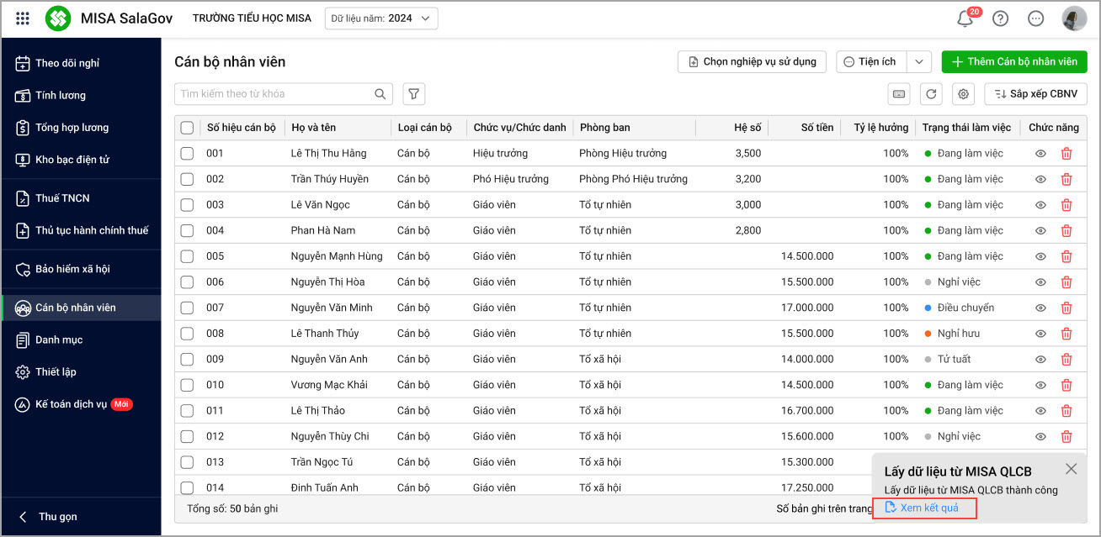
Task: Select the checkbox for row 007
Action: [x=187, y=308]
